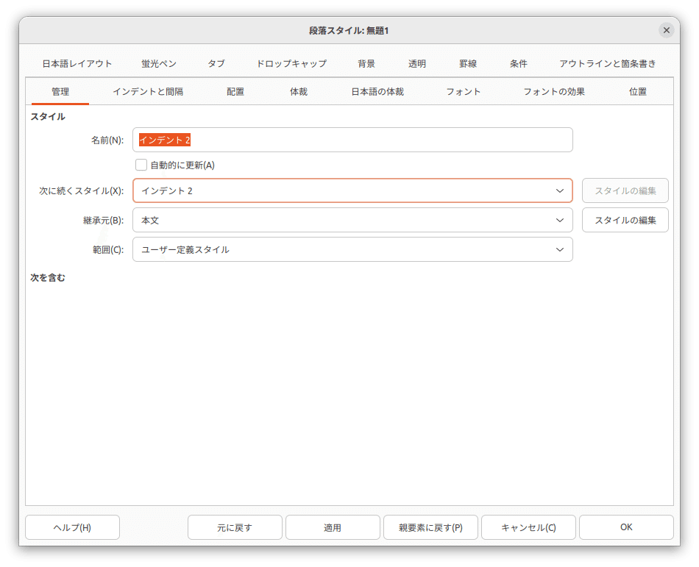
Task: Switch to the インデントと間隔 tab
Action: click(148, 92)
